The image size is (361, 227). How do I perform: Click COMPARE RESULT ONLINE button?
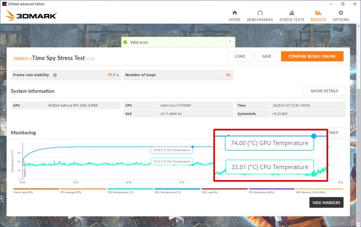coord(312,56)
